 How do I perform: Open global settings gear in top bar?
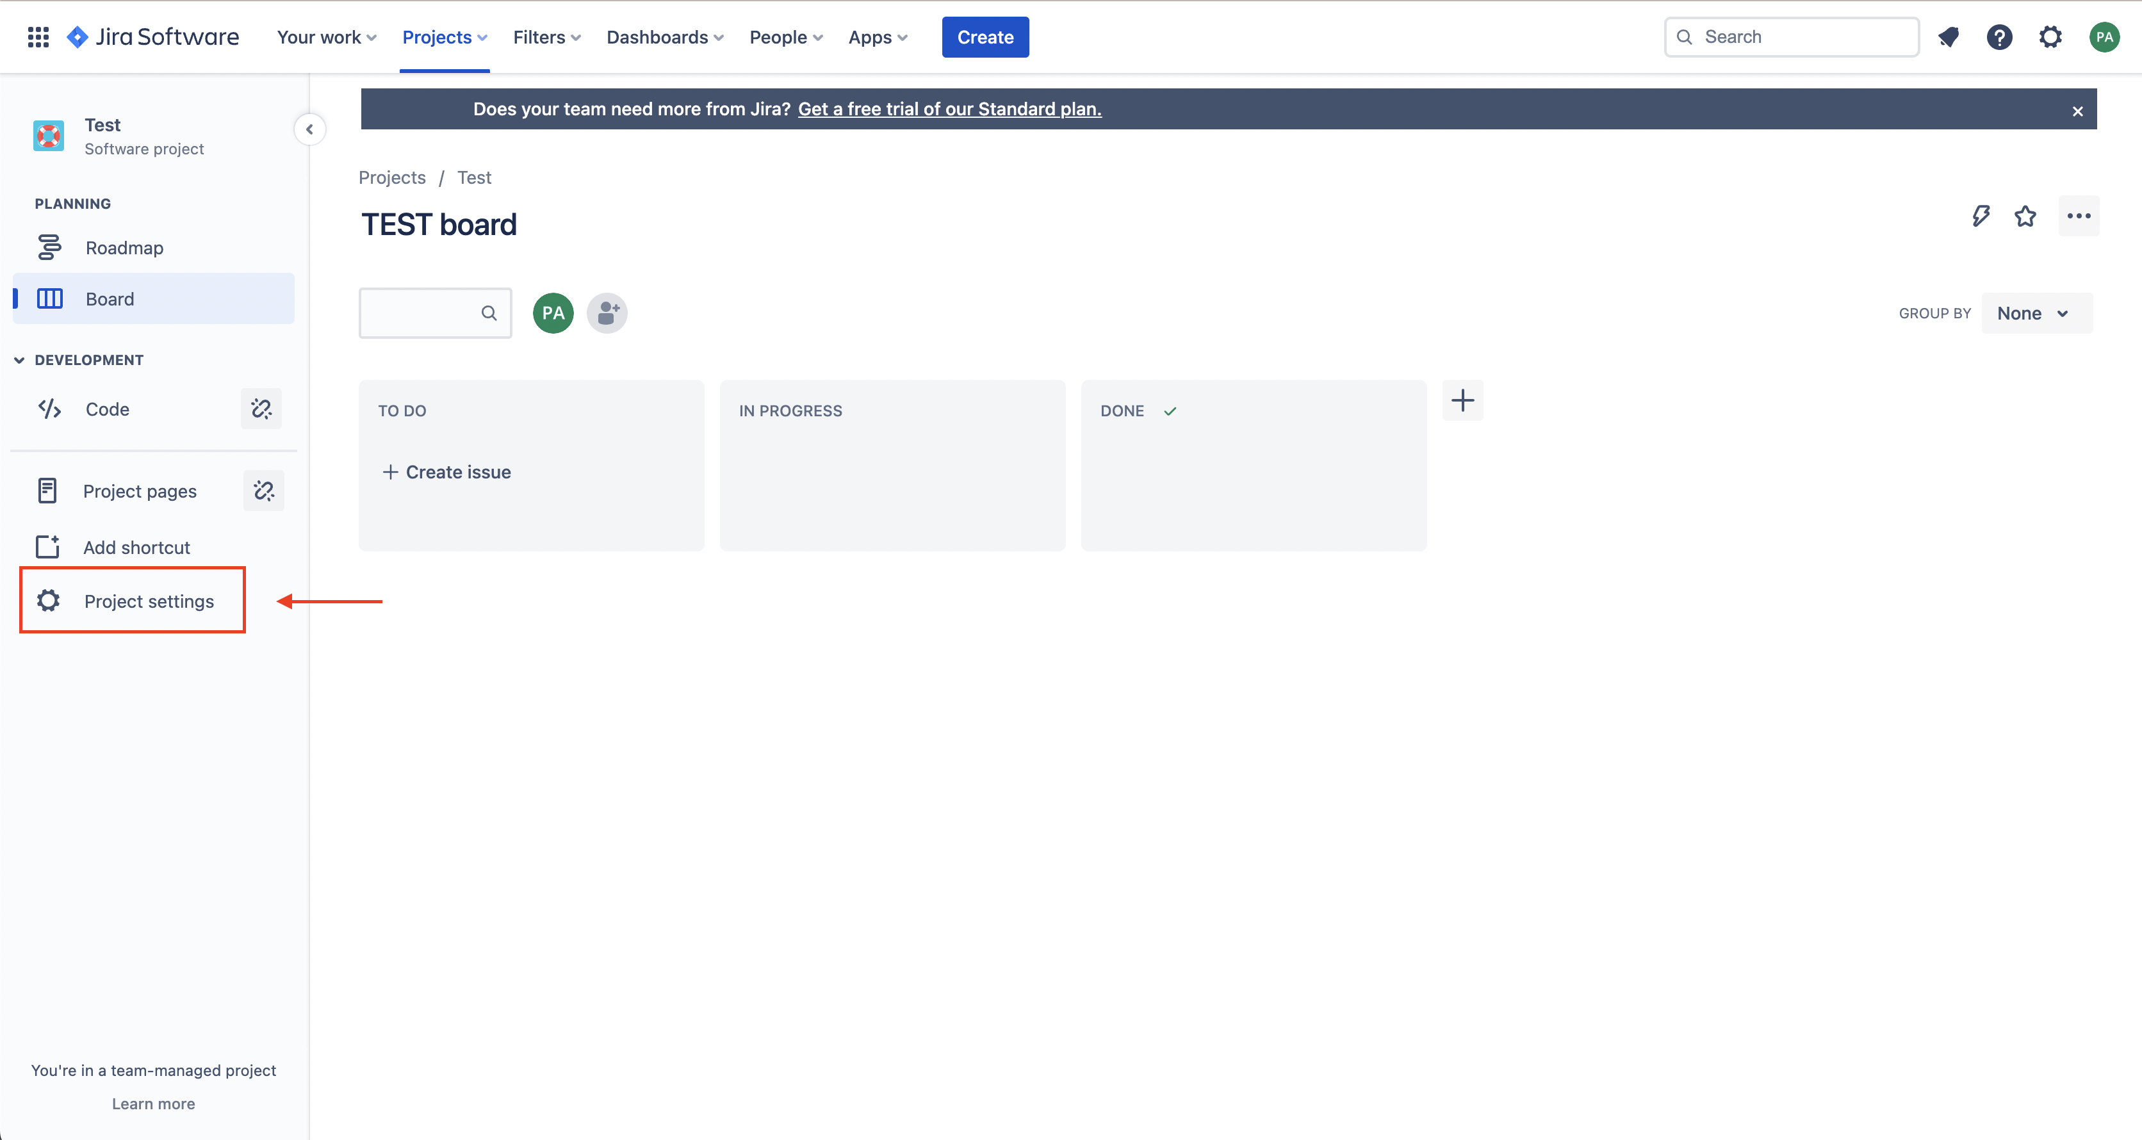pos(2050,37)
